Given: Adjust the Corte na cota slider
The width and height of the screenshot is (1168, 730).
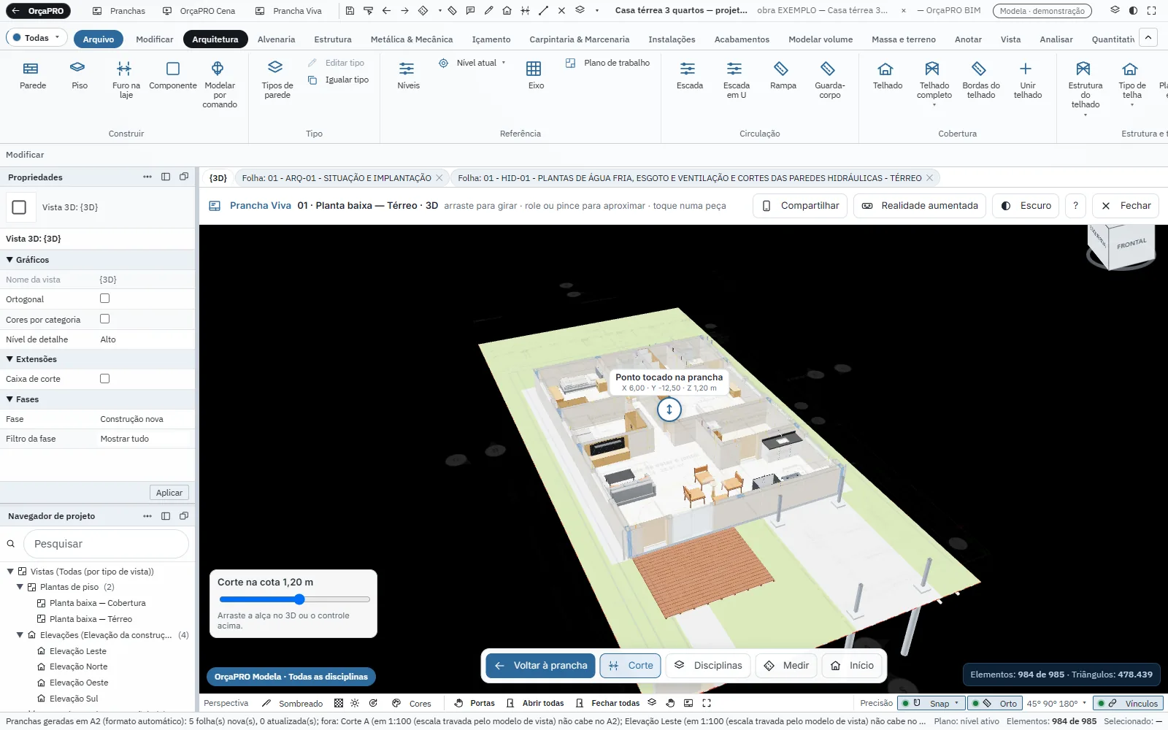Looking at the screenshot, I should pos(294,599).
